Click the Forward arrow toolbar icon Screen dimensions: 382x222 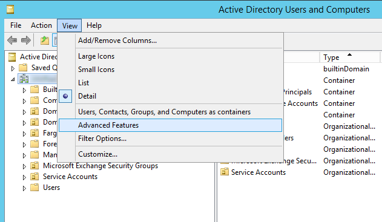pos(26,40)
